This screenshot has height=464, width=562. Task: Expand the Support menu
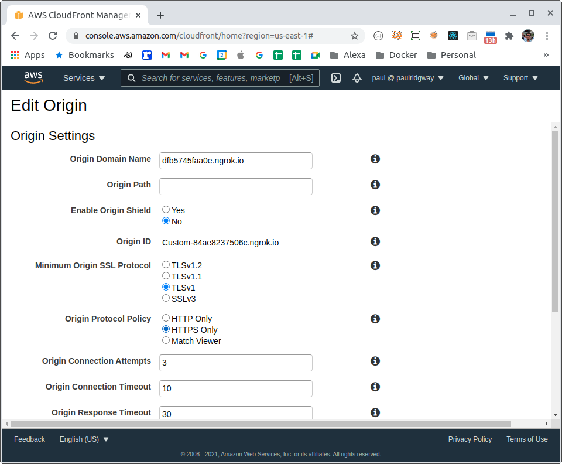520,78
